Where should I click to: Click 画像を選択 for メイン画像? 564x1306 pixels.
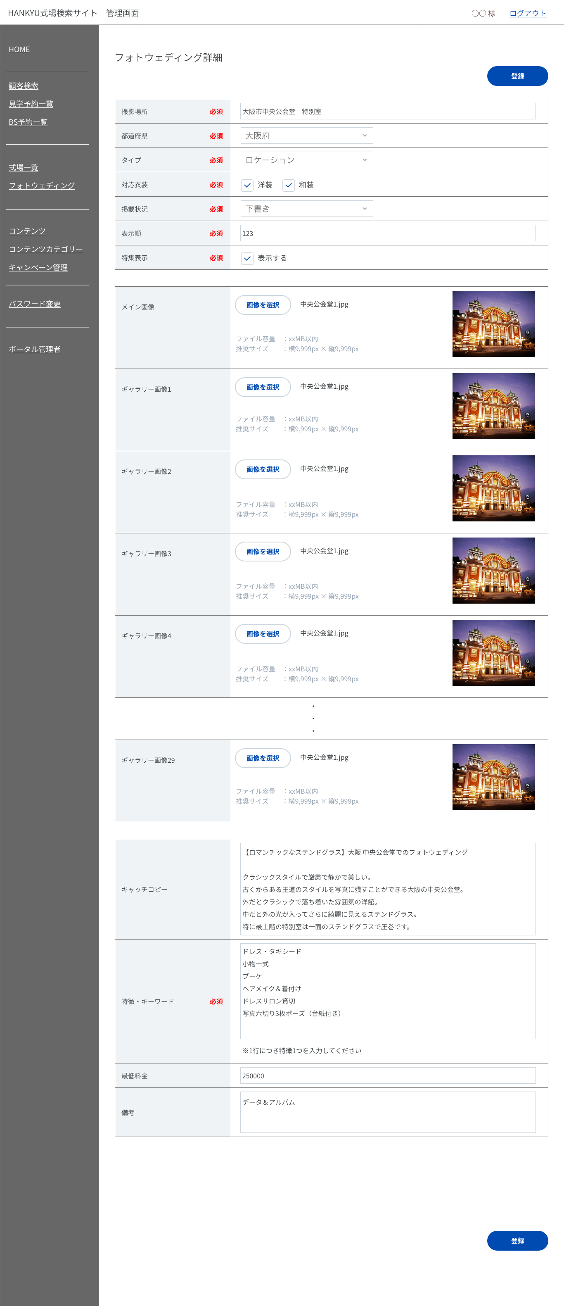(x=263, y=304)
